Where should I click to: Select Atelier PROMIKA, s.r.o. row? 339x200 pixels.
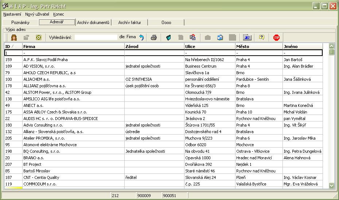click(163, 138)
